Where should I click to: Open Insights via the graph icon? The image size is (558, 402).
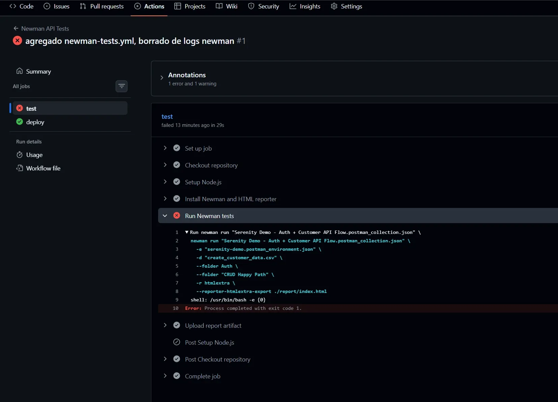(293, 6)
